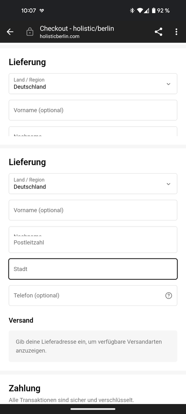186x414 pixels.
Task: Tap the Wi-Fi signal status icon
Action: 140,11
